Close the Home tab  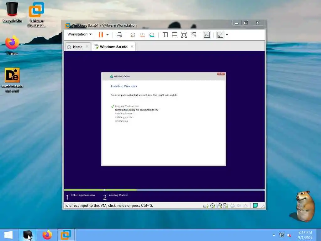87,46
